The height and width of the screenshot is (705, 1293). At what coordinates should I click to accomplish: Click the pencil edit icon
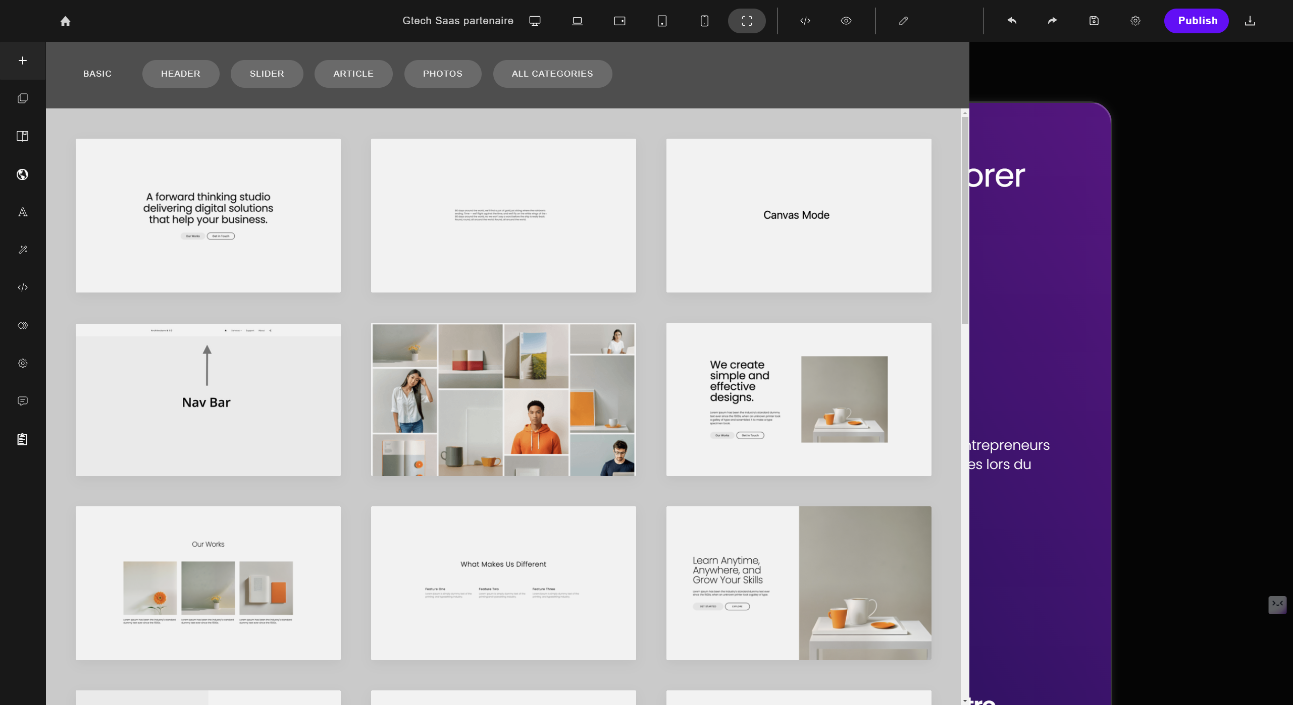tap(903, 21)
